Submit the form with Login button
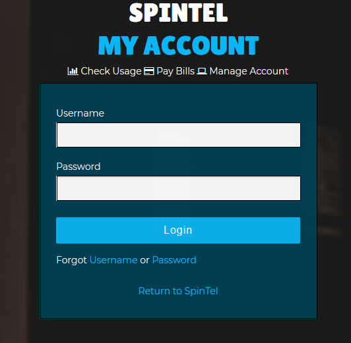 (178, 230)
